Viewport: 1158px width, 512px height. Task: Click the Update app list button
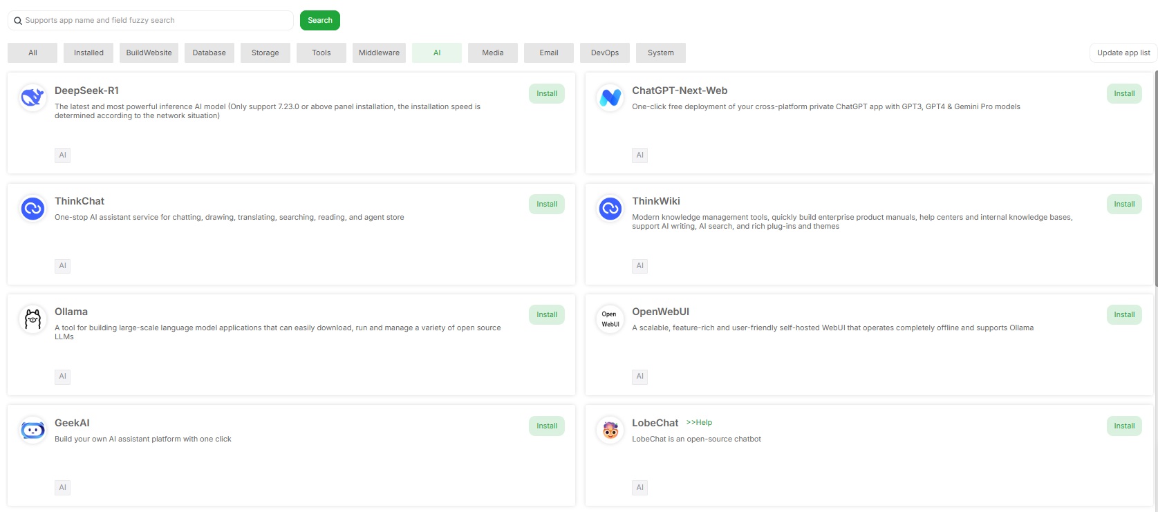pos(1123,53)
